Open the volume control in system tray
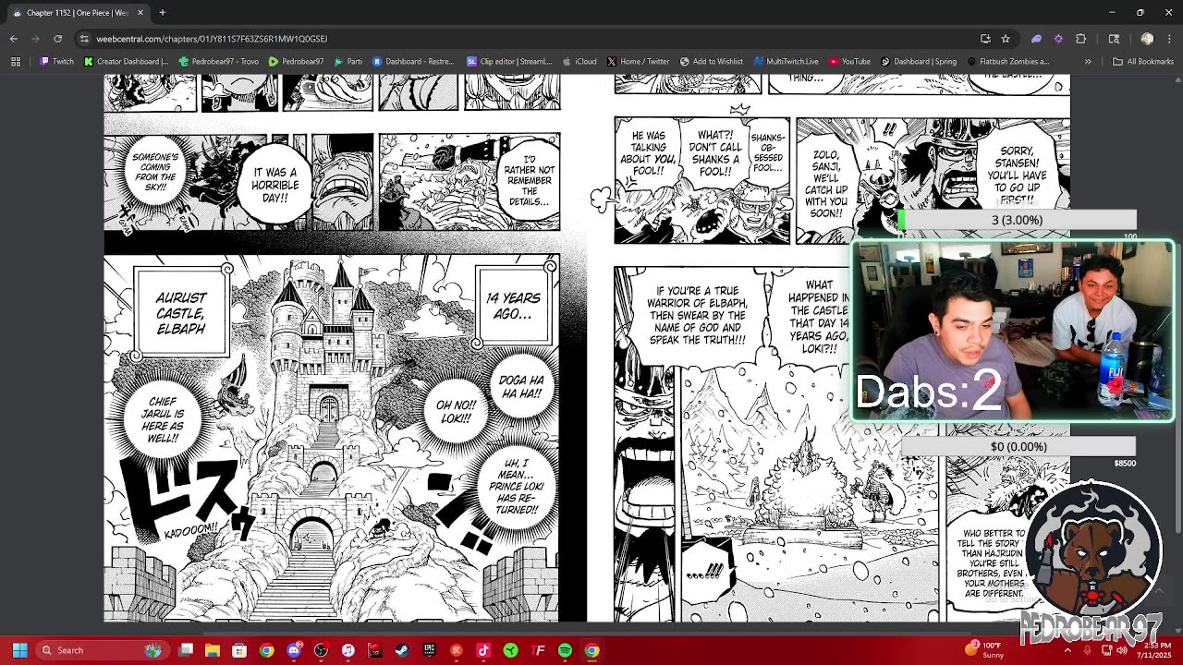 click(1121, 650)
